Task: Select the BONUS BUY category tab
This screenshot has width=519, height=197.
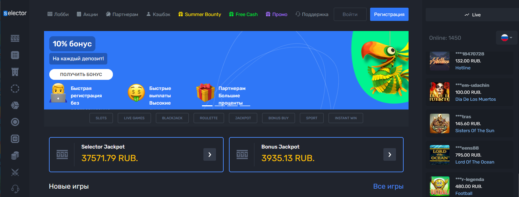Action: 279,118
